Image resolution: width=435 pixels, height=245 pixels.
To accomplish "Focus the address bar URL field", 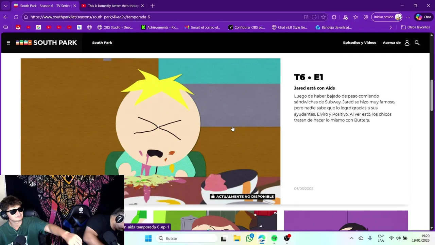I will [x=163, y=17].
